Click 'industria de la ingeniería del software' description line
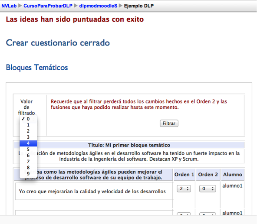This screenshot has height=224, width=257. pos(129,159)
